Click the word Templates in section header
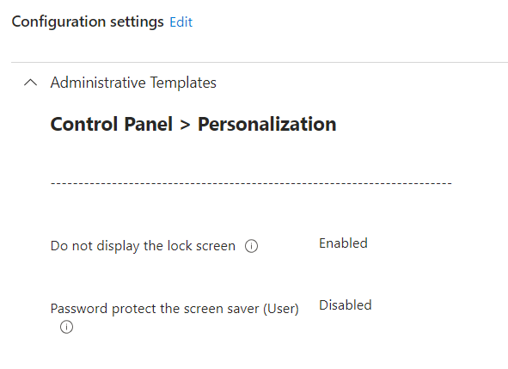The image size is (508, 369). click(183, 83)
